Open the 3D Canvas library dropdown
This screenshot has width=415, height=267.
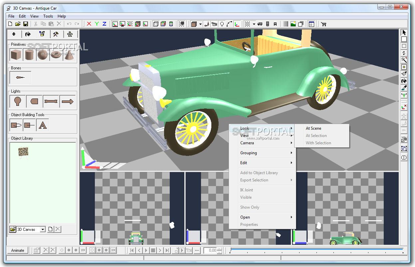click(x=43, y=230)
